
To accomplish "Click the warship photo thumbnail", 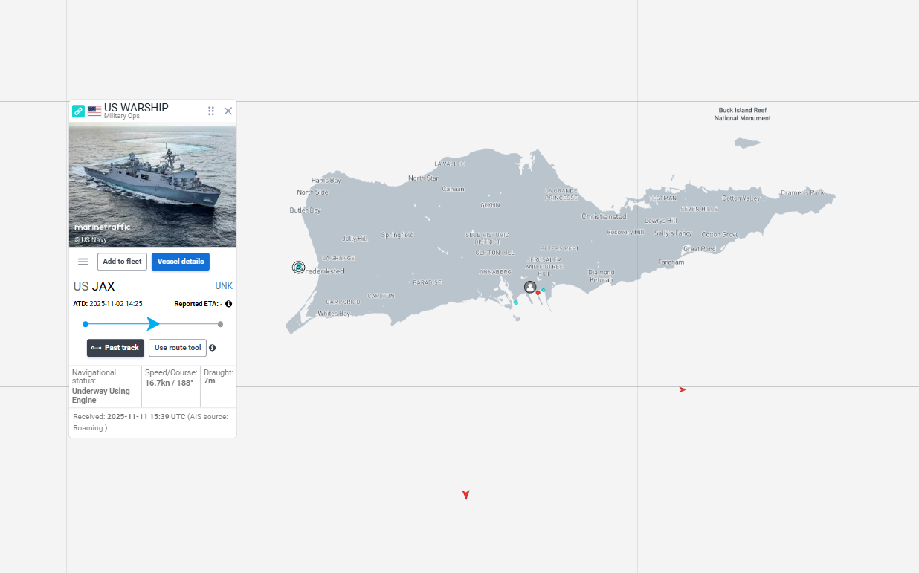I will pos(152,187).
